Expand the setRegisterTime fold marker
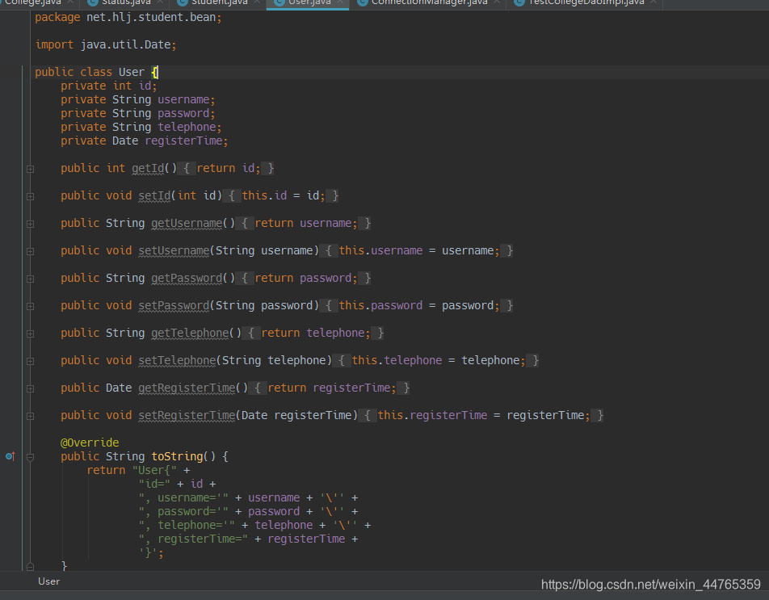This screenshot has width=769, height=600. point(30,416)
